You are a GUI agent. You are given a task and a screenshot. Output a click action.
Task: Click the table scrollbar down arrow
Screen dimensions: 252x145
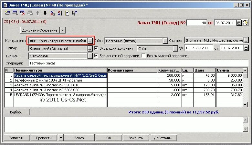point(245,105)
